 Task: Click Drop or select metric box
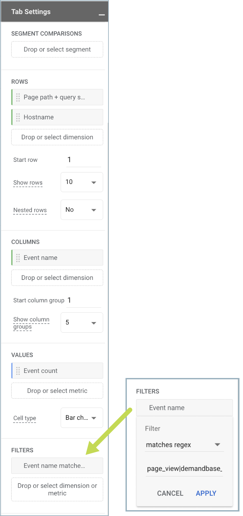(x=57, y=391)
